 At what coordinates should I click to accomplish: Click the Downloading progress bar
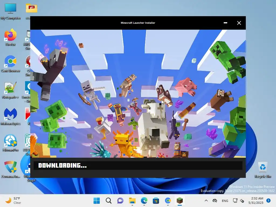[x=138, y=165]
